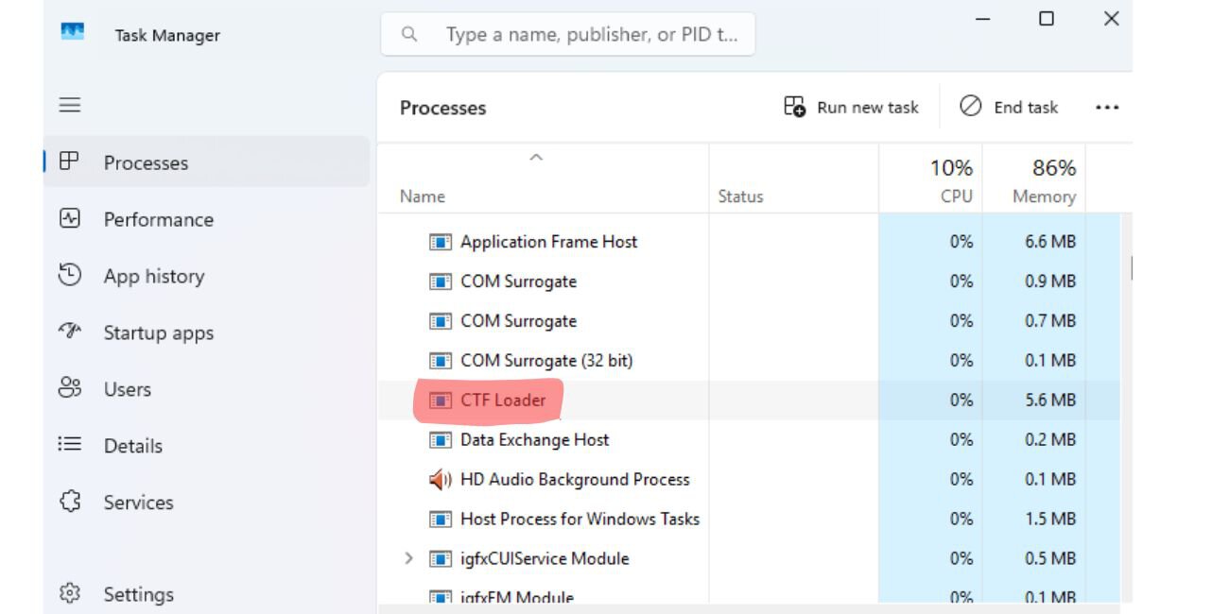Click the search magnifier icon
Viewport: 1229px width, 614px height.
pos(409,34)
